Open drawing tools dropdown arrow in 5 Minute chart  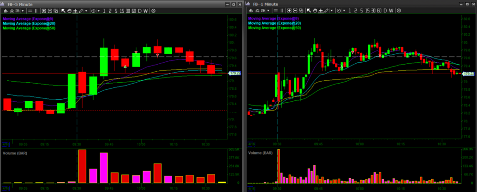tap(86, 10)
